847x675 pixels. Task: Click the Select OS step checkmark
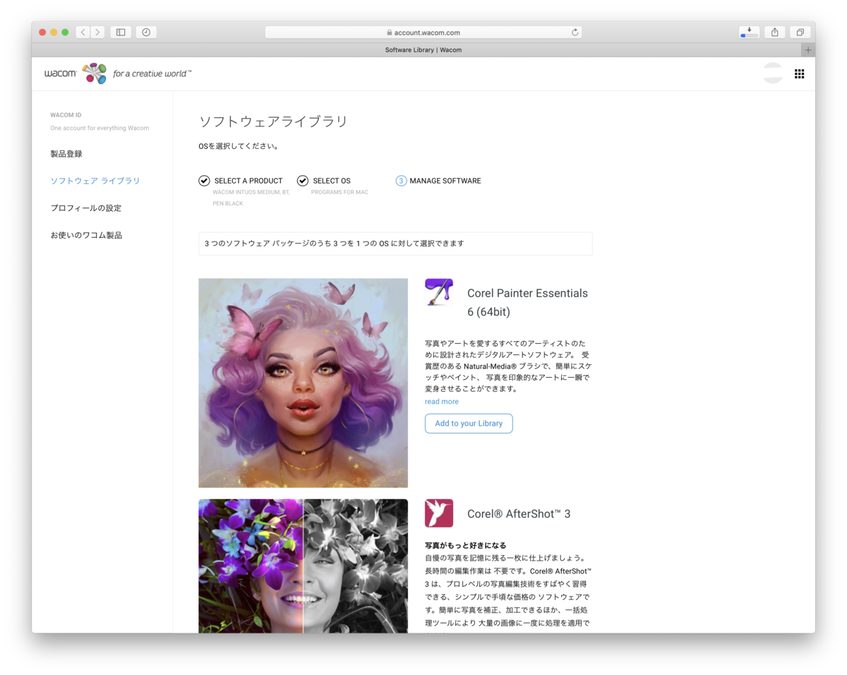coord(303,181)
